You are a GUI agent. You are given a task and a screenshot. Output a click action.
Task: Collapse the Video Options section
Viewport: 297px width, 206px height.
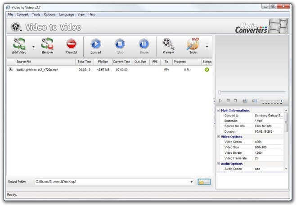click(x=218, y=137)
